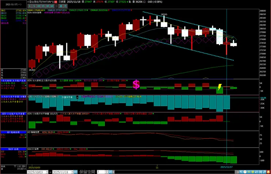Click the KEN-小台散戶未平倉量 (11/17) chart title

[x=43, y=114]
